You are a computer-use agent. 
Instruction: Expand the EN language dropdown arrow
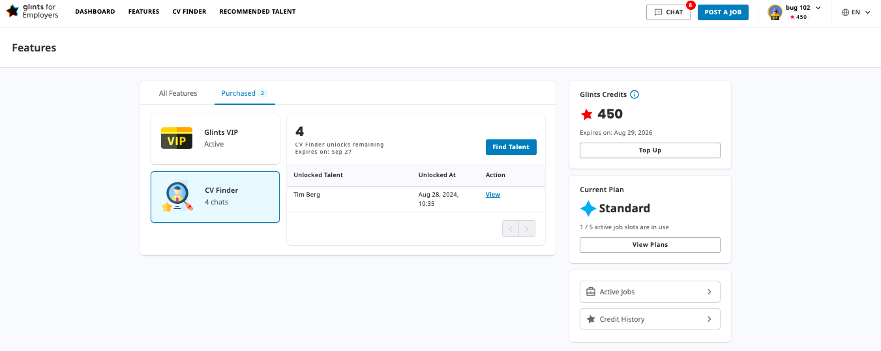tap(867, 12)
